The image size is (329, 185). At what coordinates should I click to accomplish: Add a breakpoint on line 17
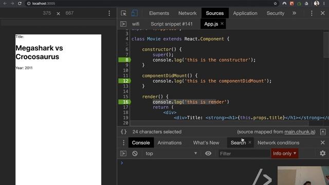125,107
